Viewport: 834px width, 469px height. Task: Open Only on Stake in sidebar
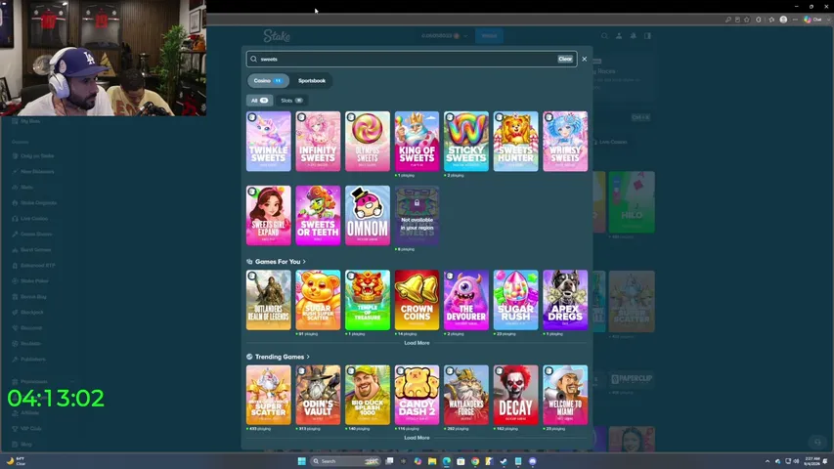(33, 155)
